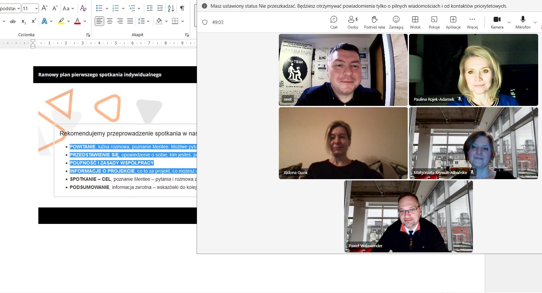This screenshot has width=542, height=293.
Task: Open the Widok view menu
Action: tap(415, 22)
